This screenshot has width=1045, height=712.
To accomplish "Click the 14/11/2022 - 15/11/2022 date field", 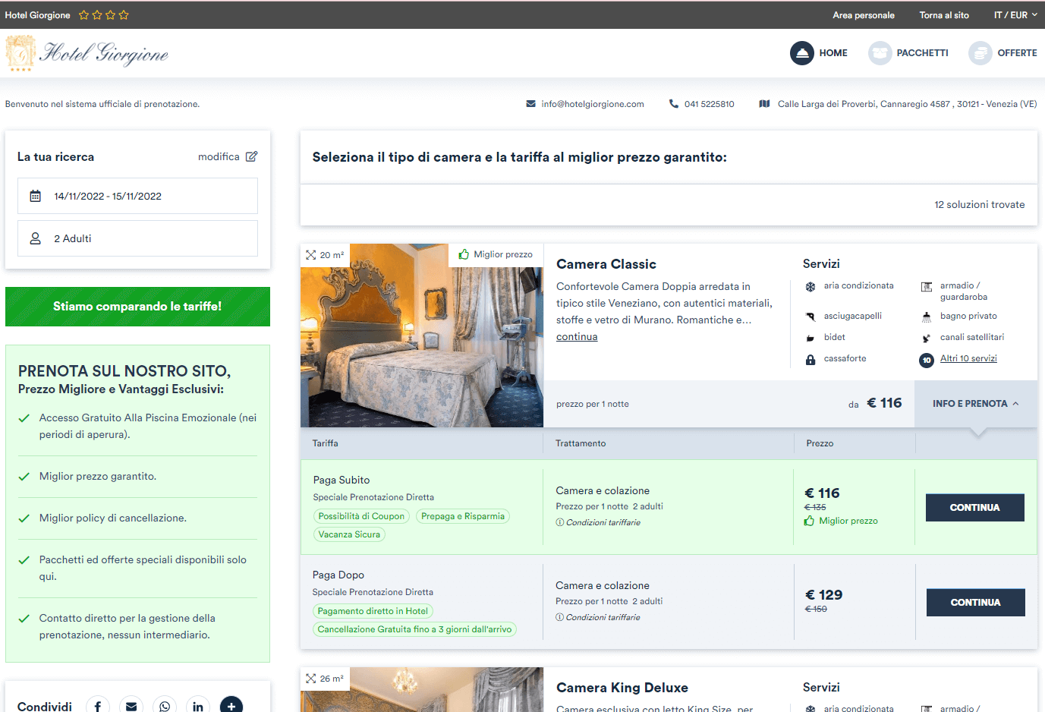I will pos(137,196).
